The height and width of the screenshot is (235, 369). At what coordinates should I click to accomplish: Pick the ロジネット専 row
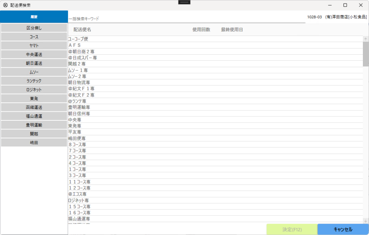pyautogui.click(x=215, y=200)
